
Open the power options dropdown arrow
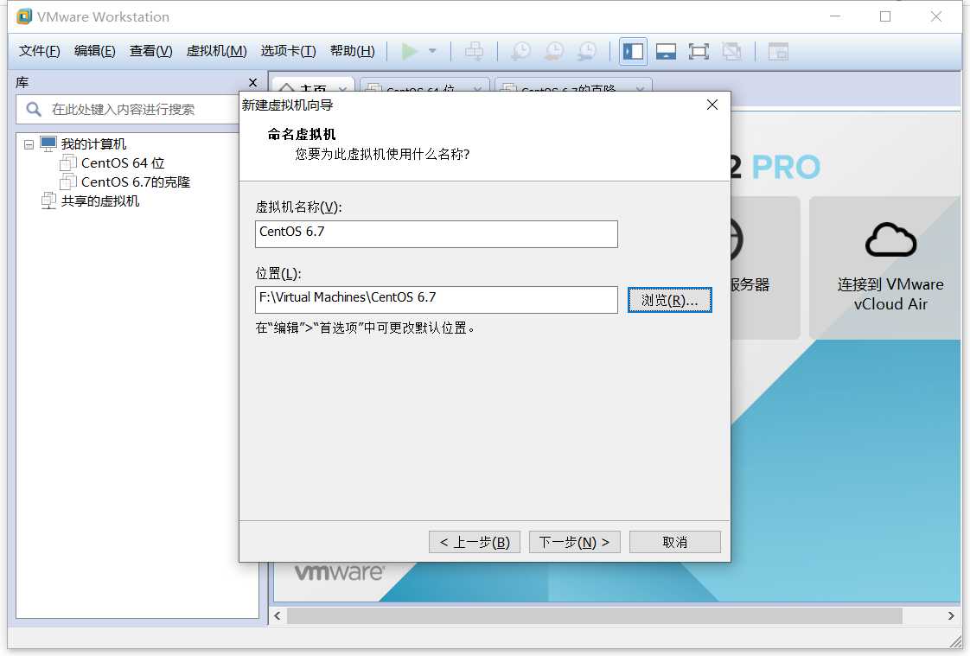click(432, 51)
